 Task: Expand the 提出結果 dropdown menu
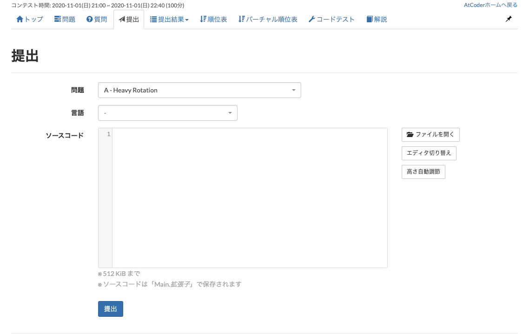[169, 19]
